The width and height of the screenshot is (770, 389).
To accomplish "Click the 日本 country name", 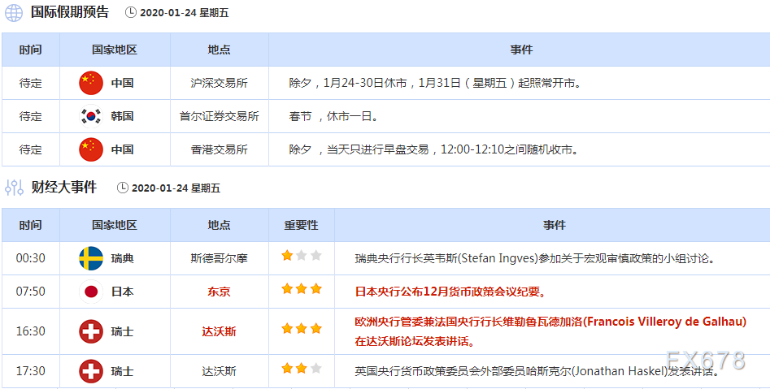I will click(122, 292).
